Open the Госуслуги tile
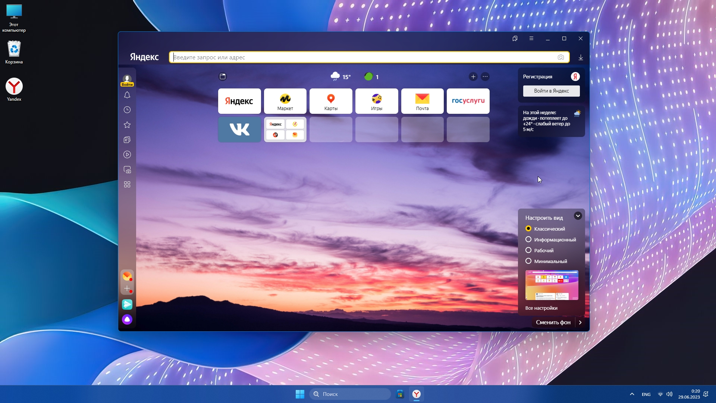716x403 pixels. [468, 101]
